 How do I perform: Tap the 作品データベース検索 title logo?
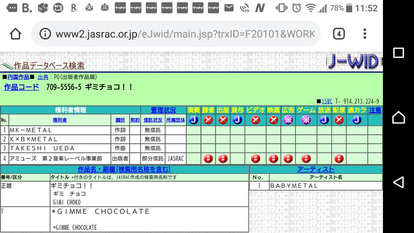(x=43, y=65)
